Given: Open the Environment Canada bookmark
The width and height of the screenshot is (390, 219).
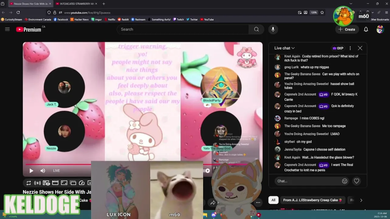Looking at the screenshot, I should [x=38, y=19].
